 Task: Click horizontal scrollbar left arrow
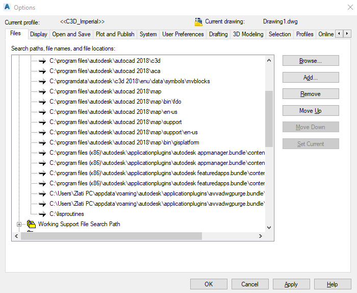(16, 236)
